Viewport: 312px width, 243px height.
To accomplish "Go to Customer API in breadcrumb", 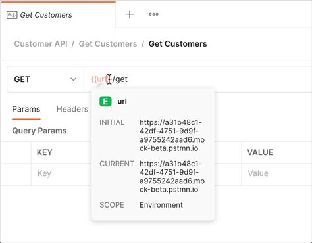I will click(41, 44).
